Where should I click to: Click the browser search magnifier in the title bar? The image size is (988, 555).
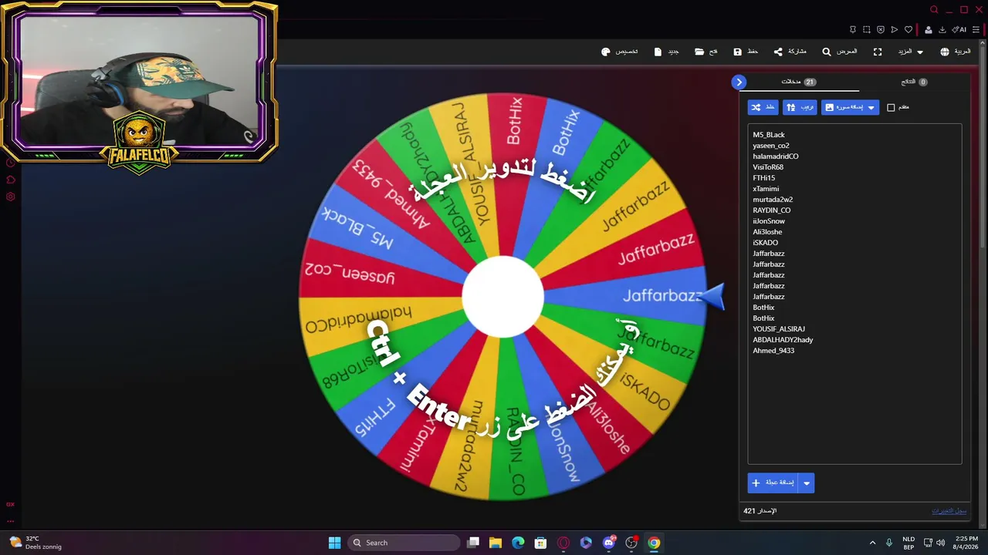click(934, 10)
